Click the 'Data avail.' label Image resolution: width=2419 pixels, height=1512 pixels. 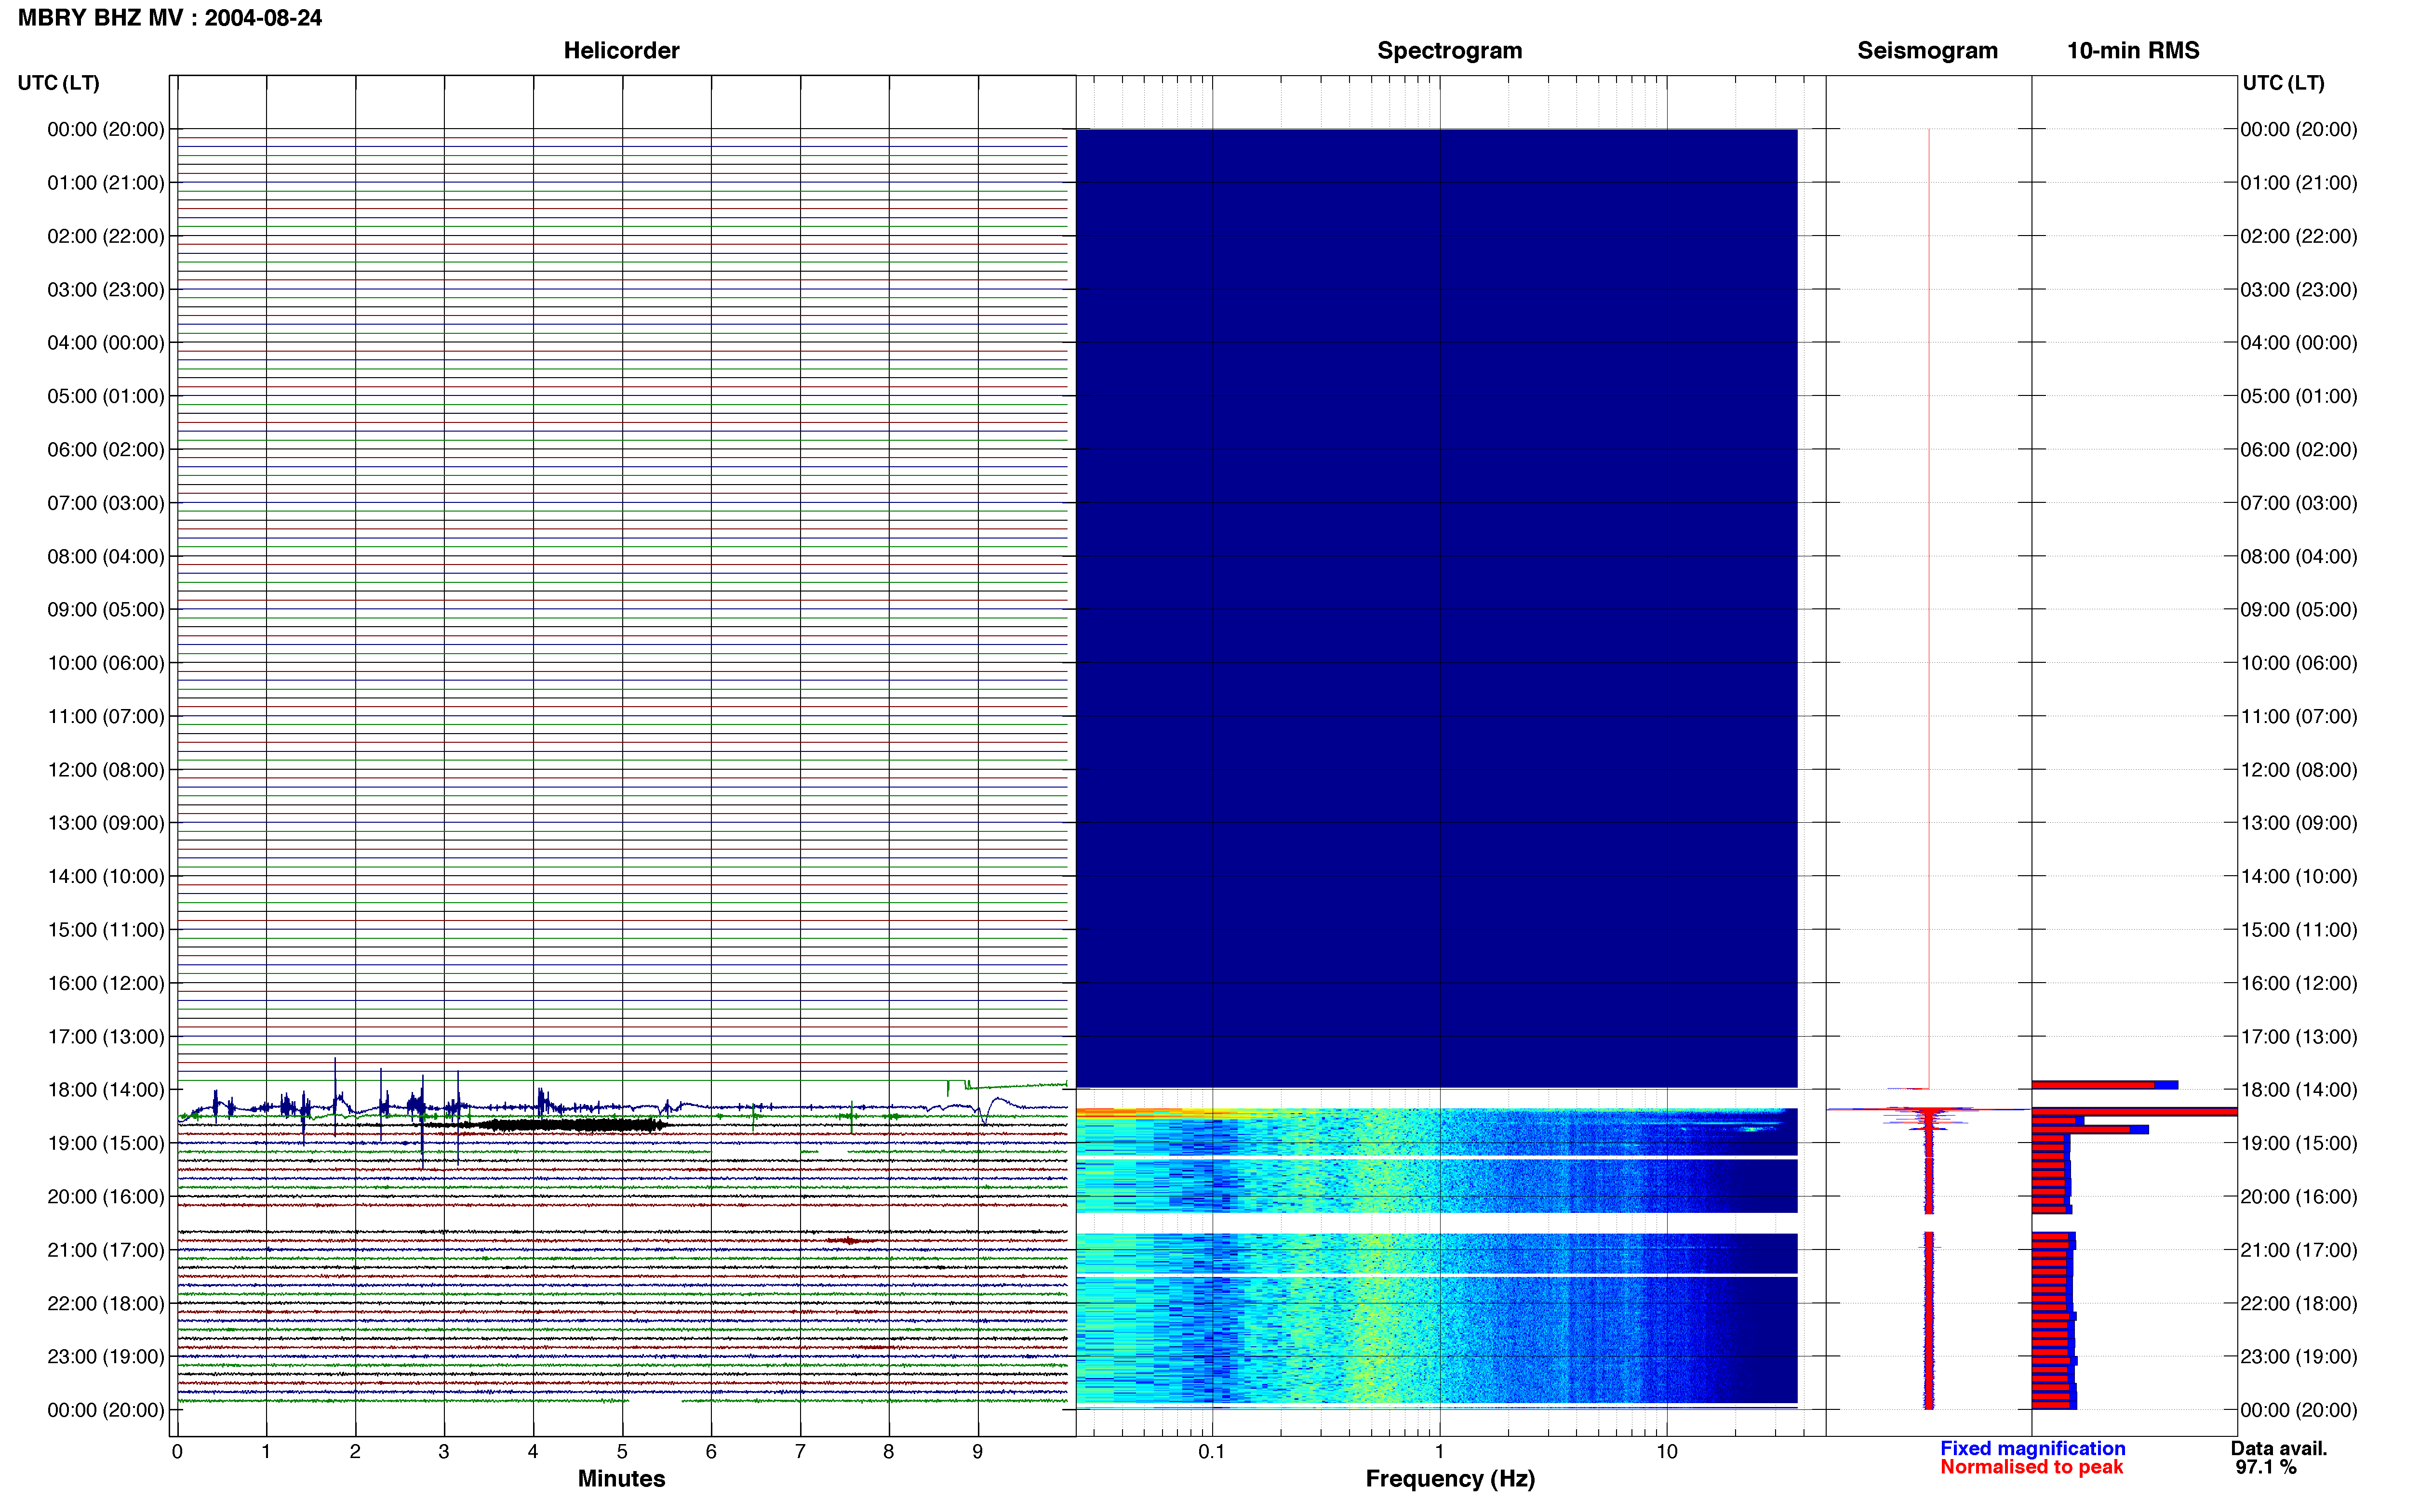coord(2279,1449)
